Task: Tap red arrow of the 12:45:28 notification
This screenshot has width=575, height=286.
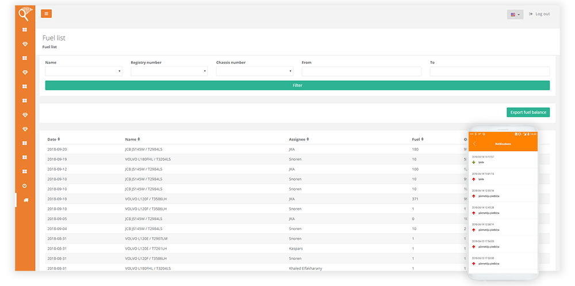Action: coord(473,213)
